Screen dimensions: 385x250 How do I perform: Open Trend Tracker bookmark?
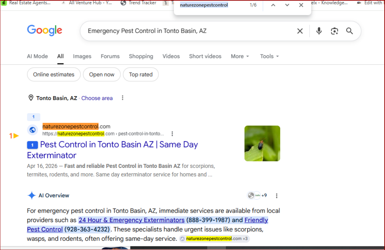click(x=139, y=3)
